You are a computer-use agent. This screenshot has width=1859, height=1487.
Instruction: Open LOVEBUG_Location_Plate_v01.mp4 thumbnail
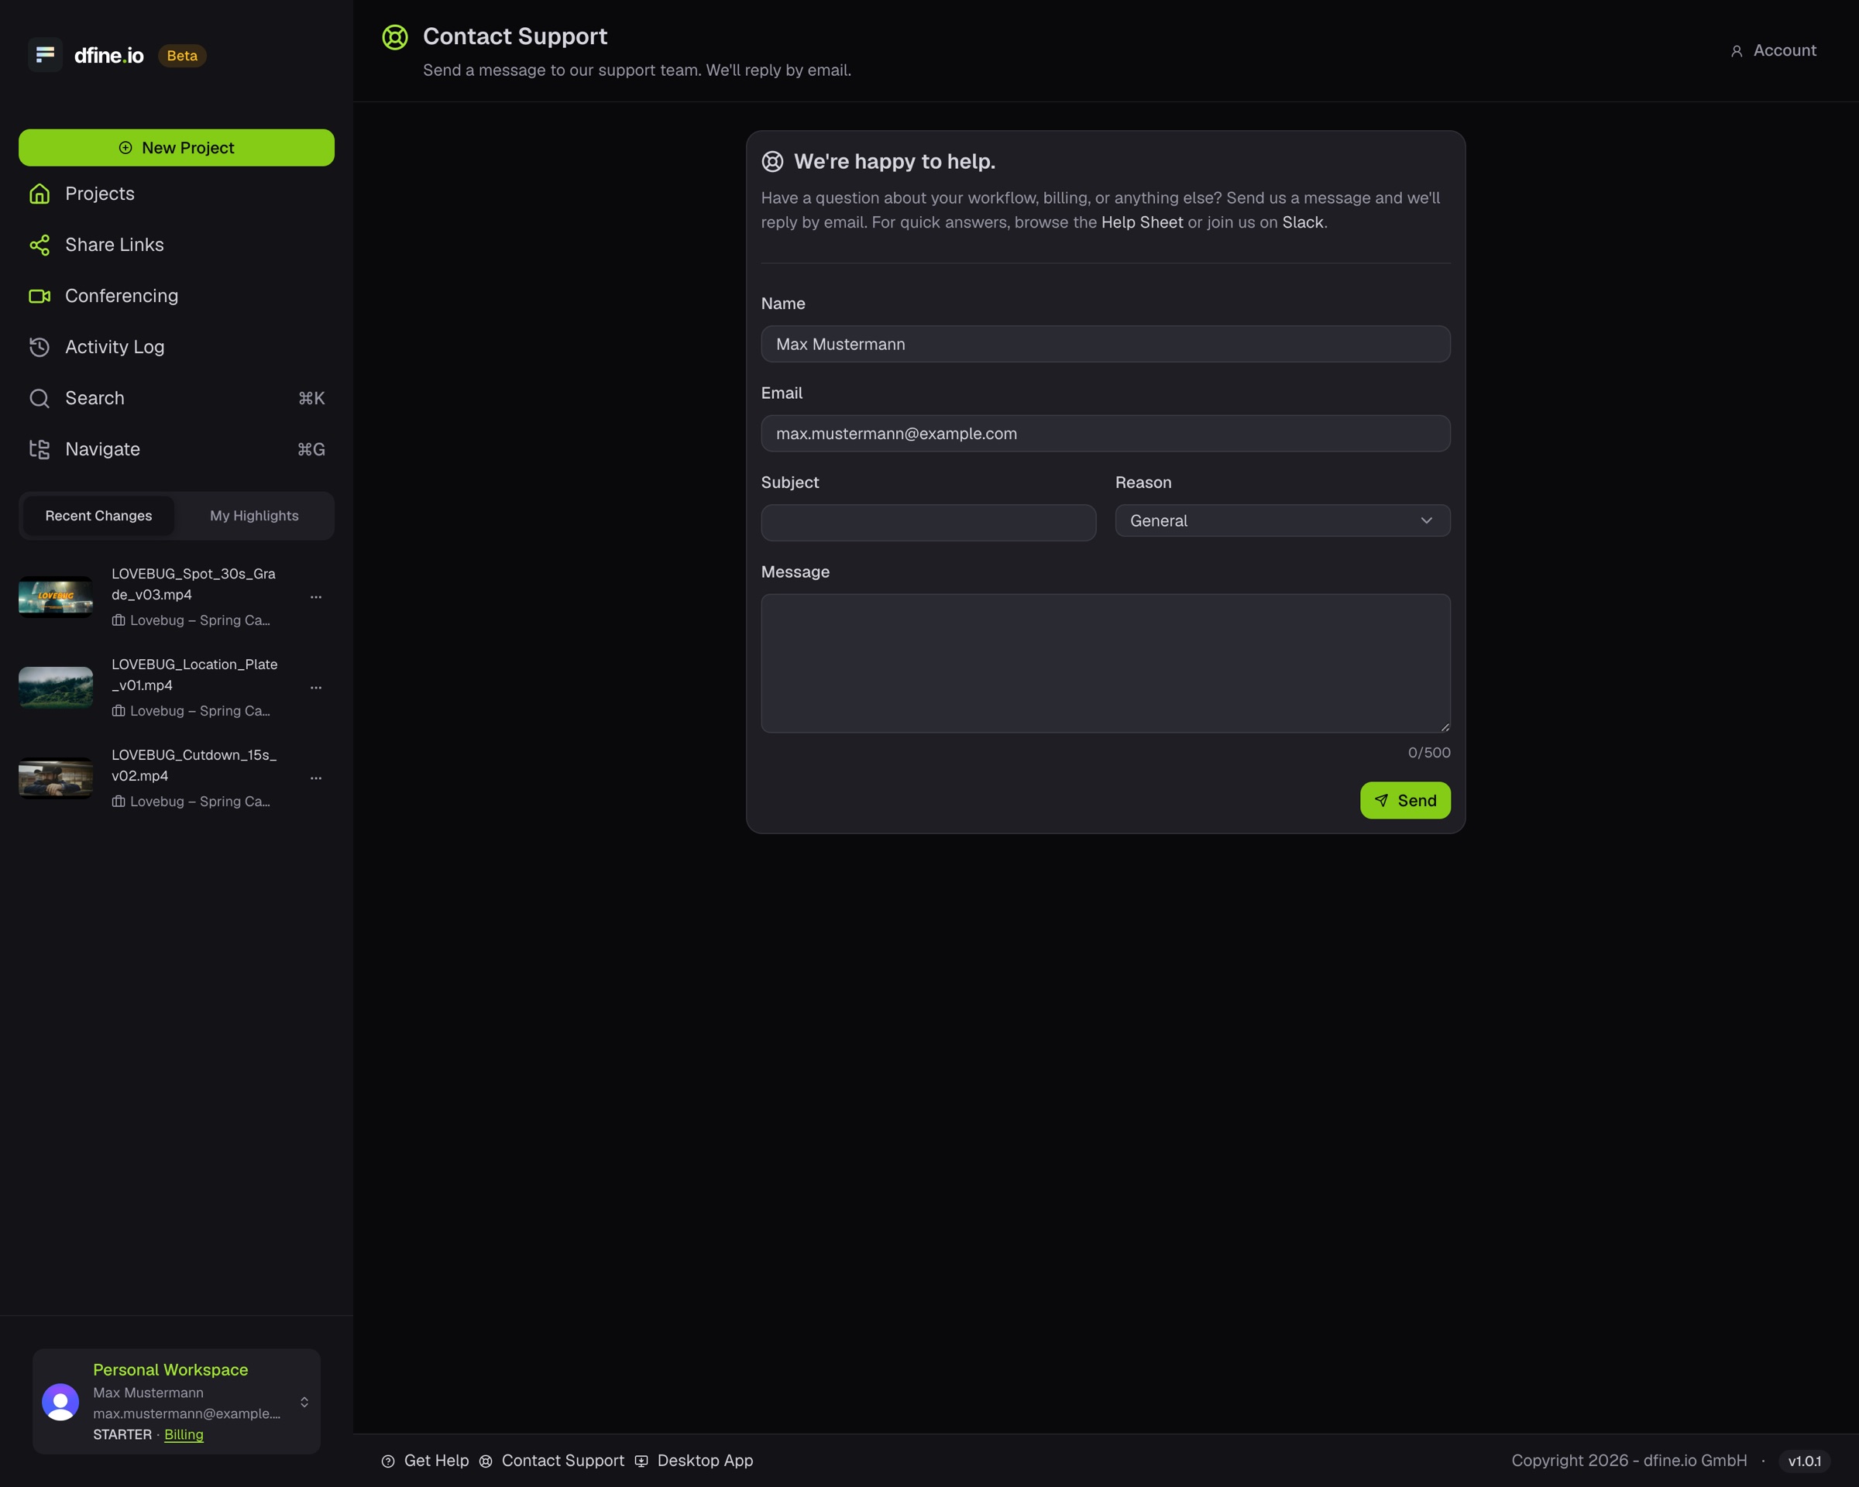tap(55, 687)
